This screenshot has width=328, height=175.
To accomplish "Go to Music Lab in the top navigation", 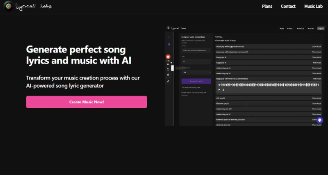I will click(x=313, y=7).
